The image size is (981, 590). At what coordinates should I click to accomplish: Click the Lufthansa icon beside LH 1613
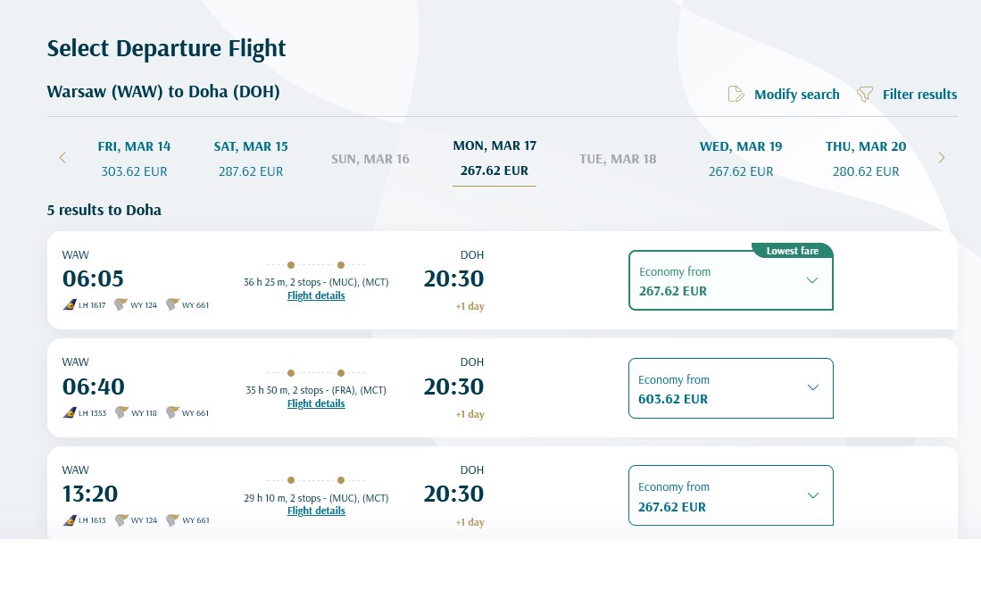click(x=70, y=520)
